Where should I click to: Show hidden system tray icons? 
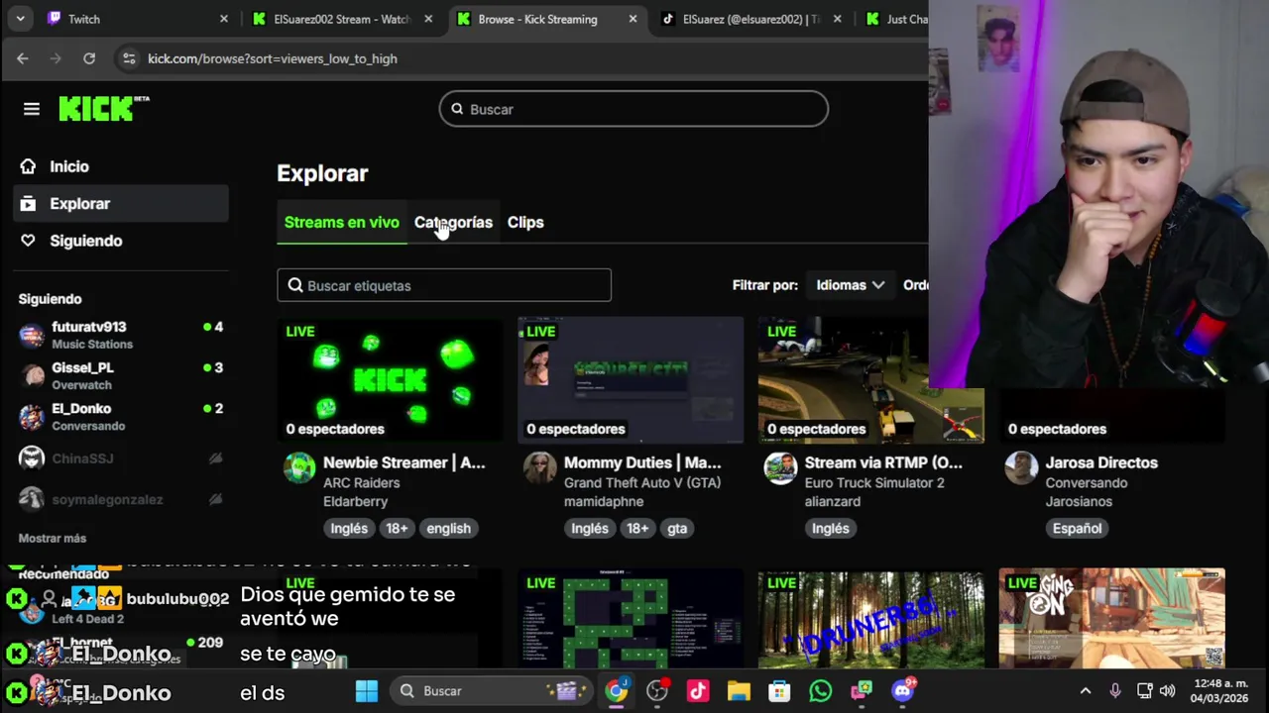tap(1086, 691)
